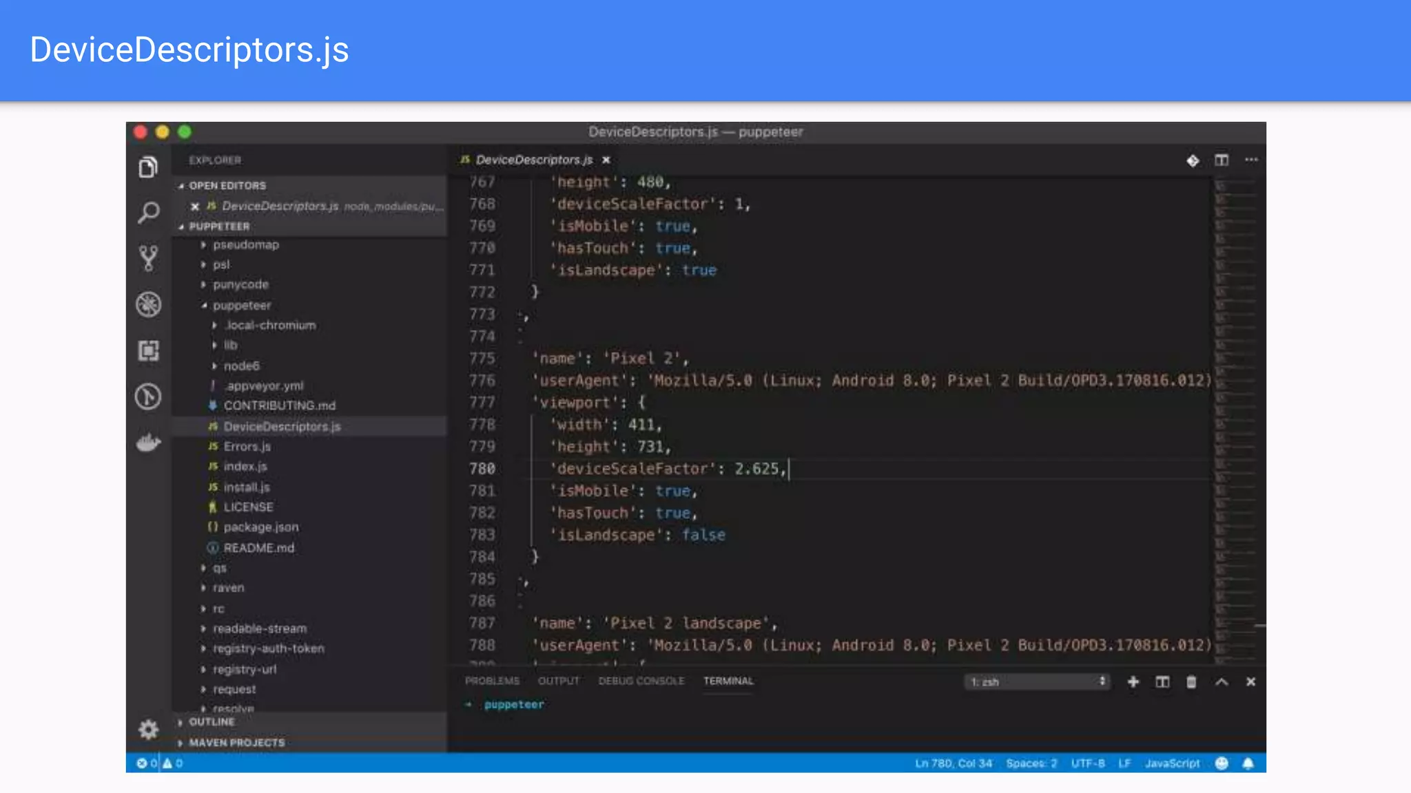
Task: Expand the .local-chromium folder
Action: (x=269, y=326)
